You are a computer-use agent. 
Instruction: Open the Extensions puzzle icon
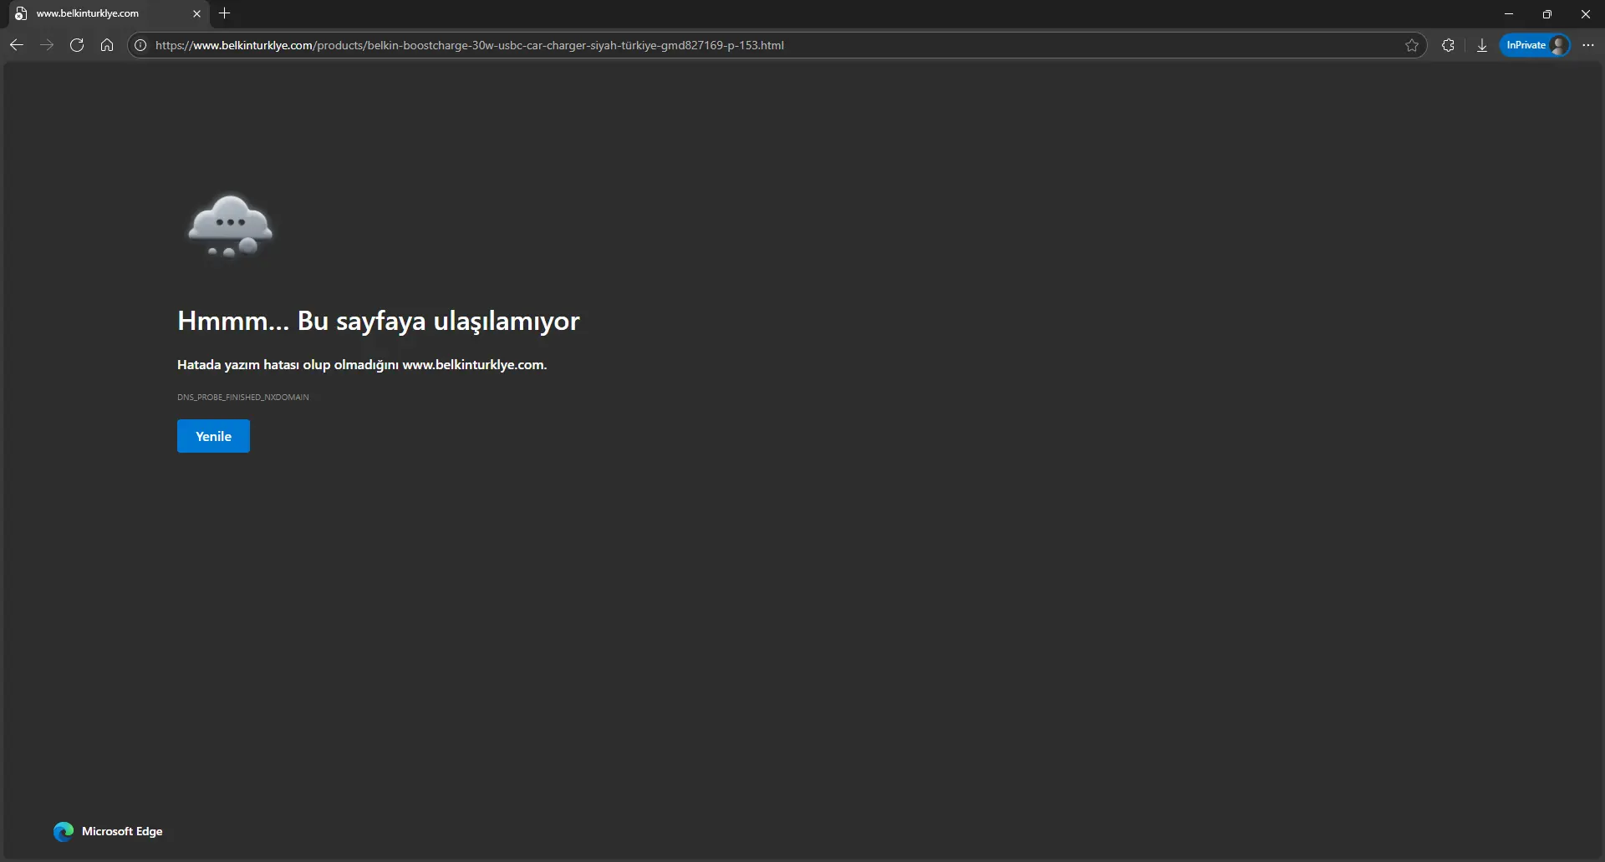(1448, 45)
